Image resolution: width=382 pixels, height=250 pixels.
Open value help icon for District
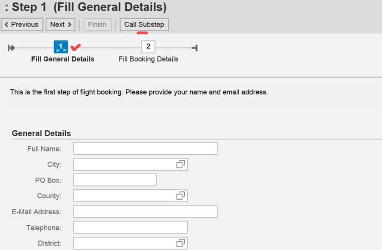pos(181,243)
